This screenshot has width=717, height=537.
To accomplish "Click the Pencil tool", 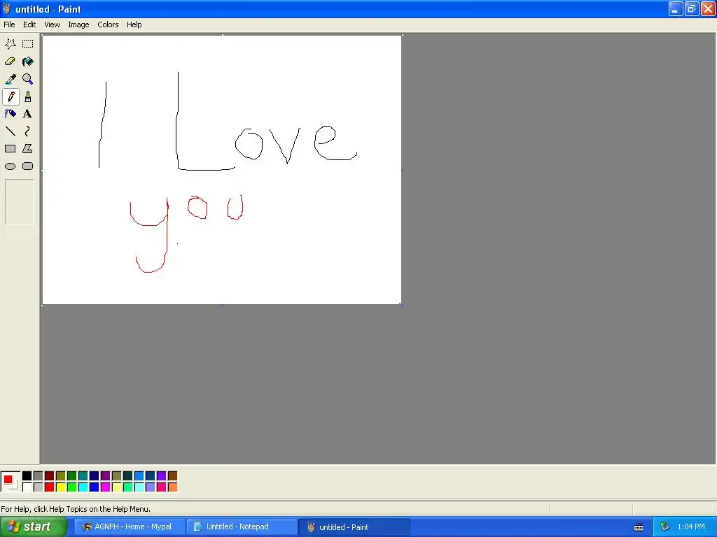I will pyautogui.click(x=10, y=96).
